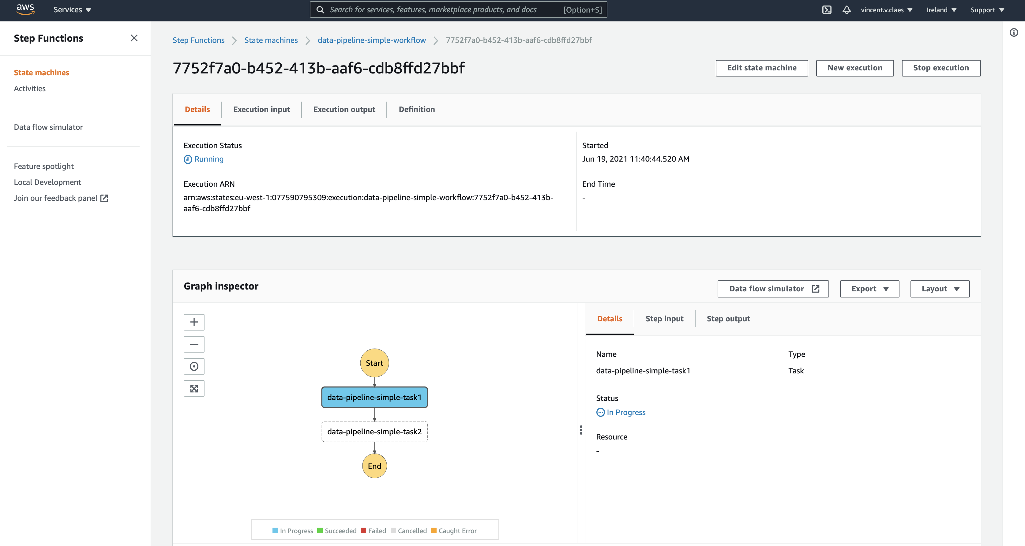Click the fit-to-screen graph icon
Screen dimensions: 1025x546
pos(194,388)
